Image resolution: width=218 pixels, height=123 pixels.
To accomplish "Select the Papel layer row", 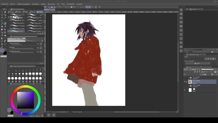I will (x=202, y=90).
